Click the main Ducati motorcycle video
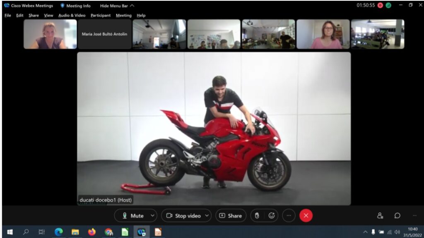This screenshot has width=424, height=238. pyautogui.click(x=214, y=129)
